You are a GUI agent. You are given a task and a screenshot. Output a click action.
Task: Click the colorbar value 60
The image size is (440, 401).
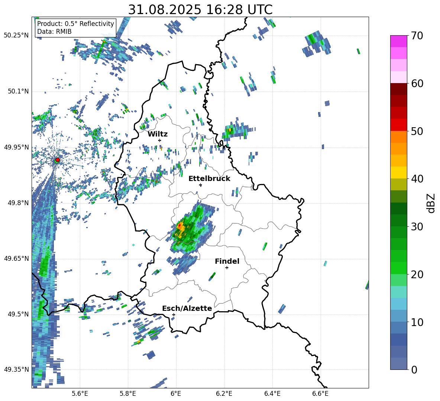click(x=417, y=83)
